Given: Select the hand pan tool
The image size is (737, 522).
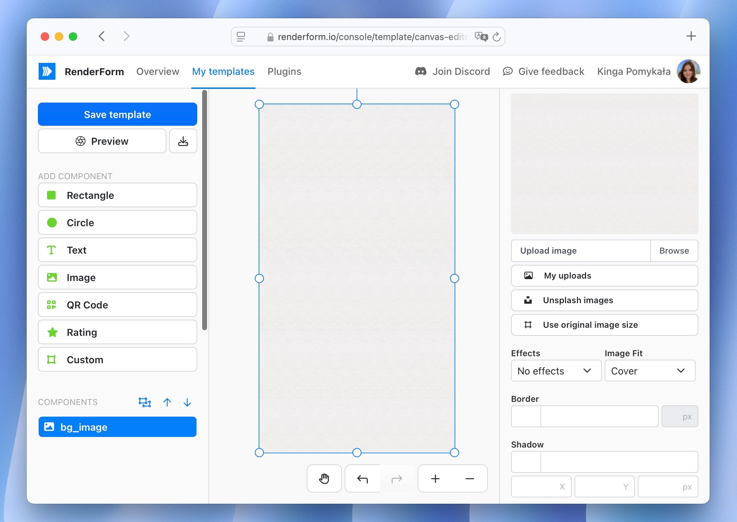Looking at the screenshot, I should [324, 478].
